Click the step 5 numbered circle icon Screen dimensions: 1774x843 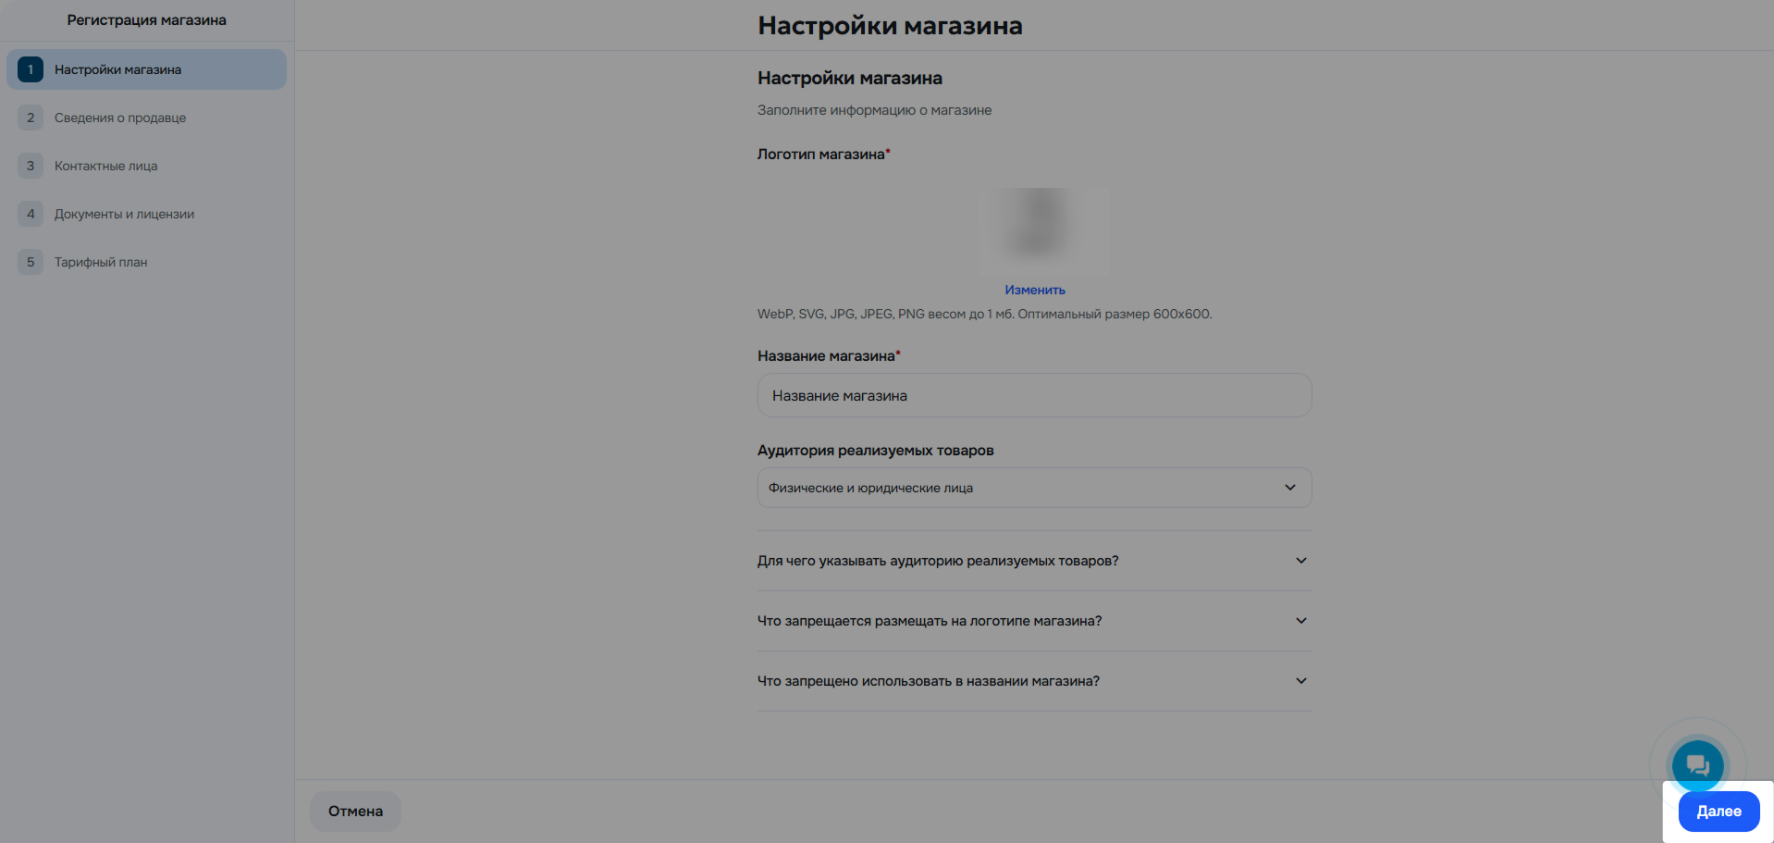(x=30, y=262)
